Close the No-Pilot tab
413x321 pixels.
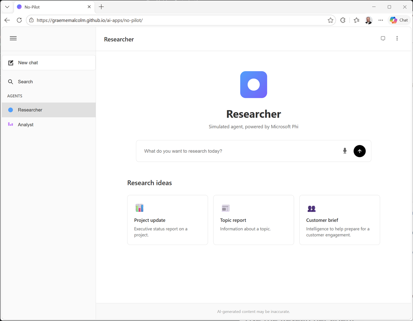pos(89,7)
